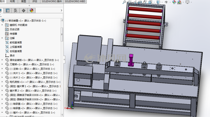Click the feature tree scroll-up arrow
Viewport: 210px width, 117px height.
click(x=62, y=20)
